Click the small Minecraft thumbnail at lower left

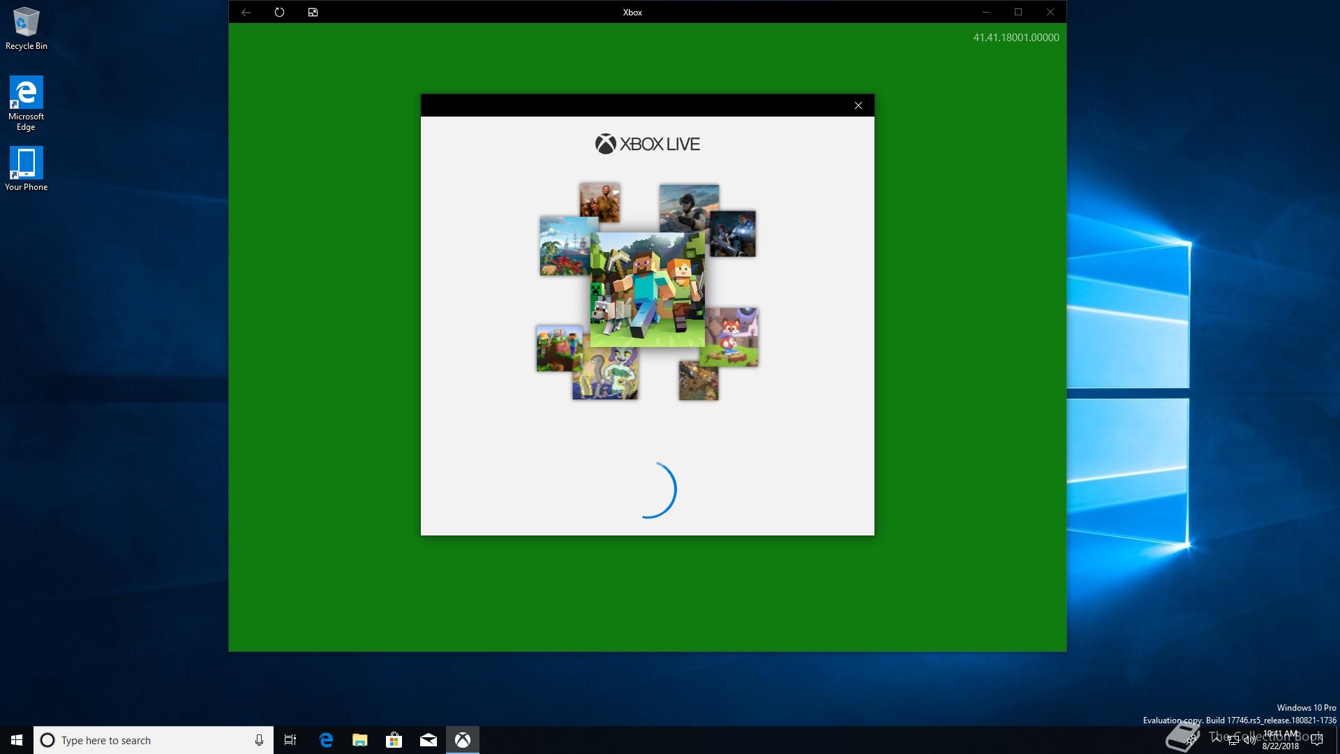click(x=559, y=348)
